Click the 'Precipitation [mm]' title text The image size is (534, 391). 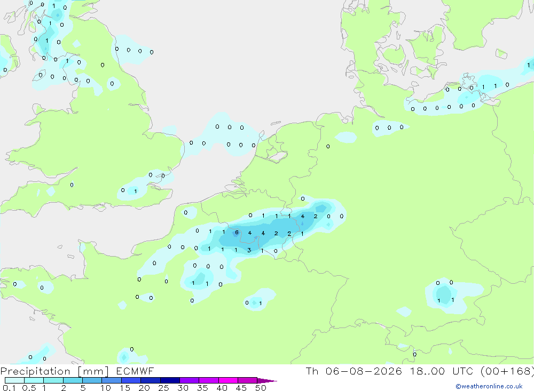(54, 371)
